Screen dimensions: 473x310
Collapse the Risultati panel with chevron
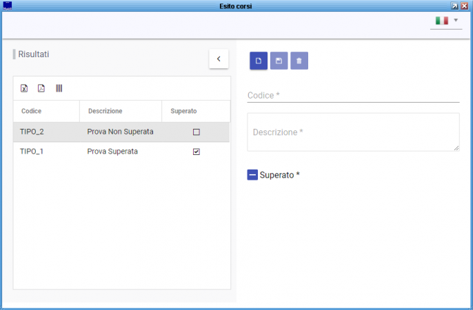219,59
